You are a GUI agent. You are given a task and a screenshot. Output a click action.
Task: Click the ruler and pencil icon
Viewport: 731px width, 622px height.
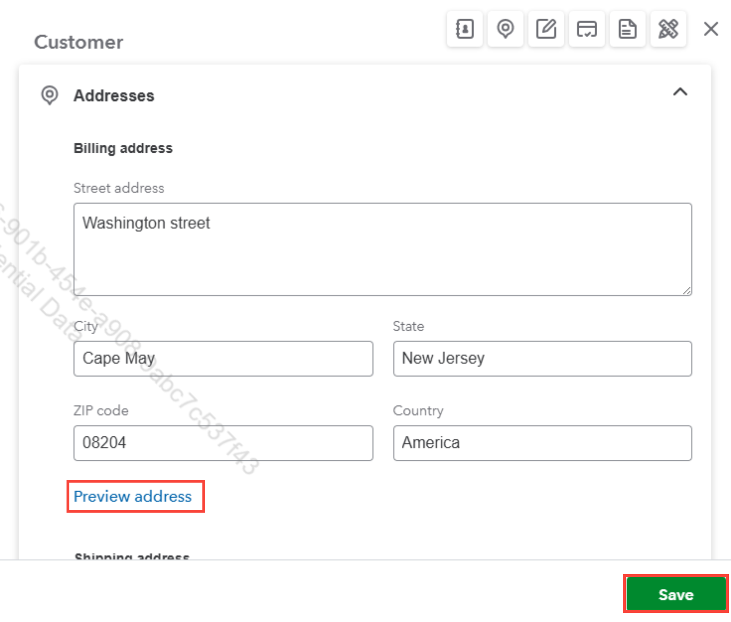point(668,29)
